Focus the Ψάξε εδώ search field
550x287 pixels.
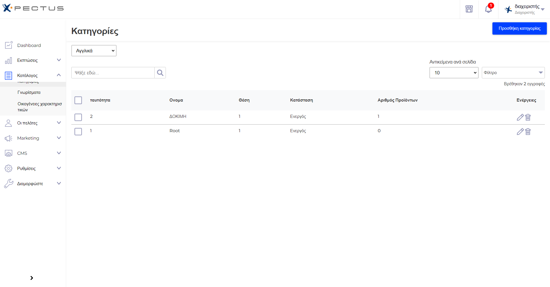(113, 73)
